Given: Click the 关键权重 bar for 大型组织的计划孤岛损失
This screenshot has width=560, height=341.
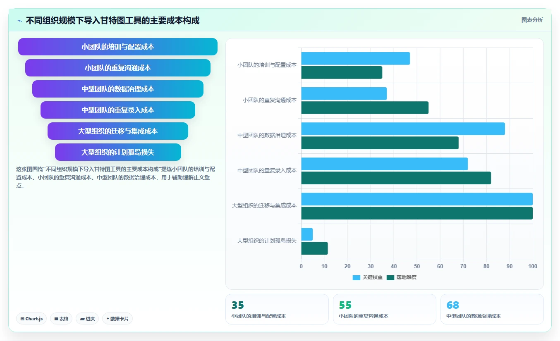Looking at the screenshot, I should (x=307, y=234).
